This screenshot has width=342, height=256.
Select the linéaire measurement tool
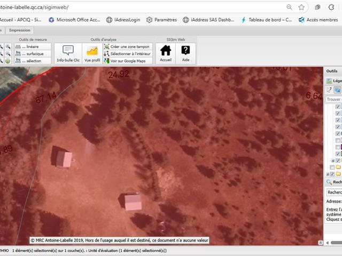coord(32,47)
